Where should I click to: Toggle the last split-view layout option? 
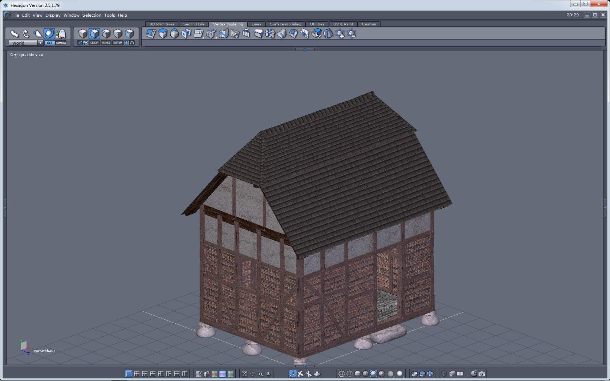pyautogui.click(x=185, y=374)
